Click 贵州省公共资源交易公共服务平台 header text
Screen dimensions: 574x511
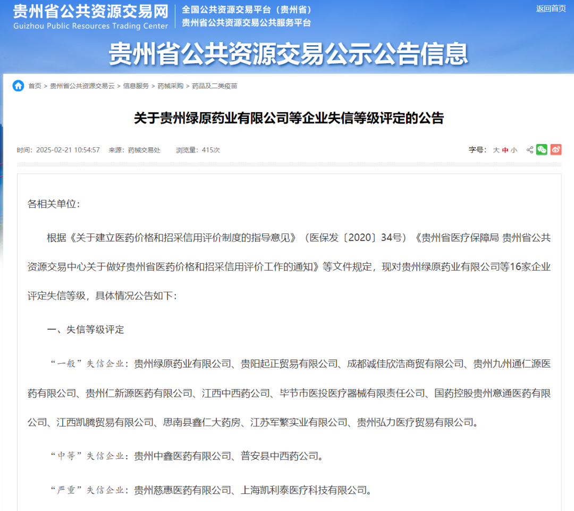tap(247, 23)
